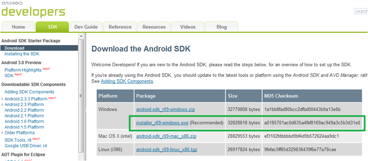Open the Adding SDK Components paragraph link

tap(127, 81)
